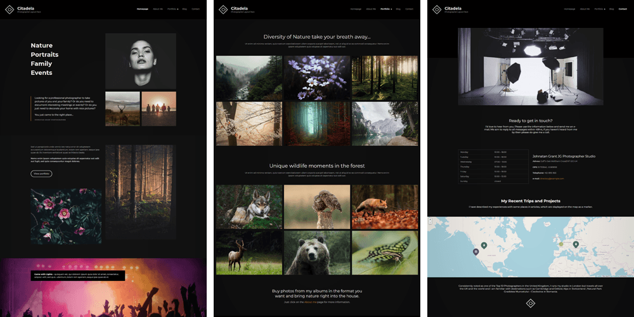Select the green map marker in eastern Europe
The height and width of the screenshot is (317, 634).
pyautogui.click(x=576, y=244)
